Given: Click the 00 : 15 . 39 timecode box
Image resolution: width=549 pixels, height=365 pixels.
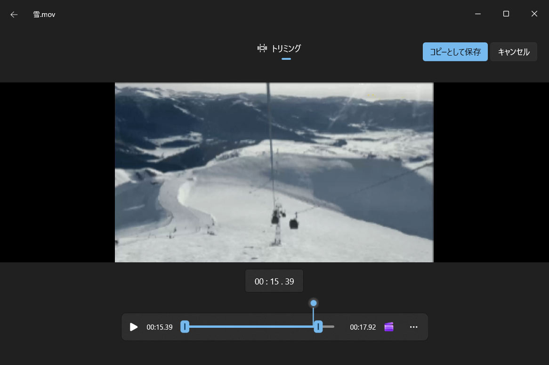Looking at the screenshot, I should (x=274, y=281).
